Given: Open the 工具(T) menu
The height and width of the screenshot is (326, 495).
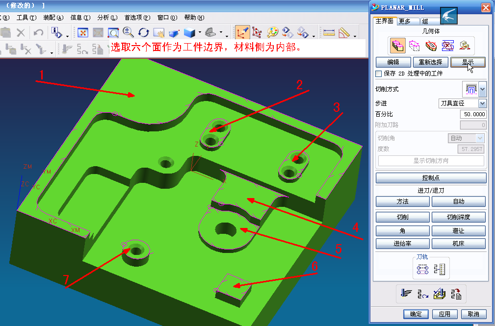Looking at the screenshot, I should 26,18.
